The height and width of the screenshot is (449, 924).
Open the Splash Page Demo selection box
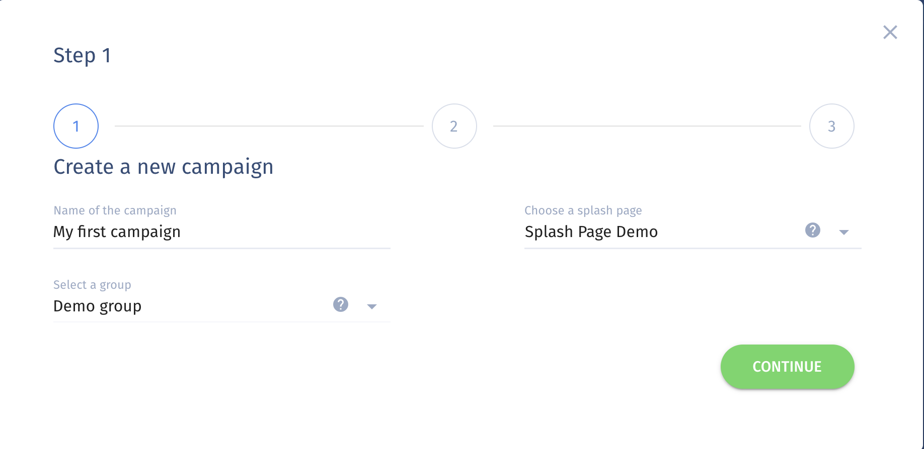click(693, 232)
